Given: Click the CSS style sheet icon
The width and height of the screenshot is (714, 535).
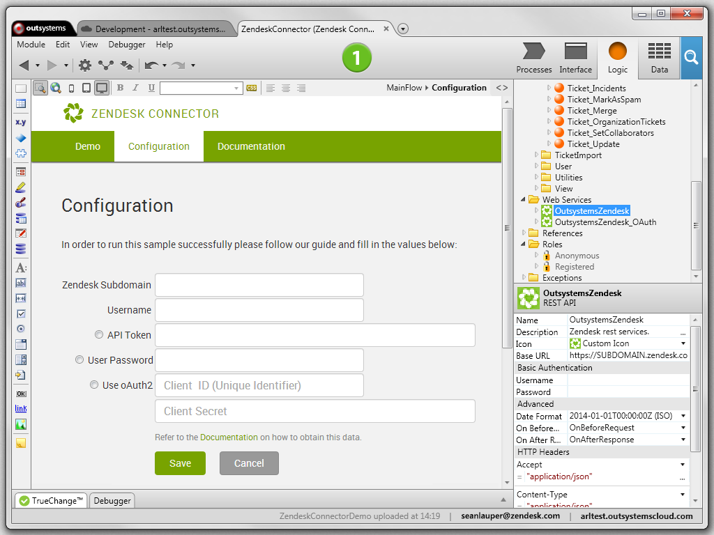Looking at the screenshot, I should pos(251,88).
